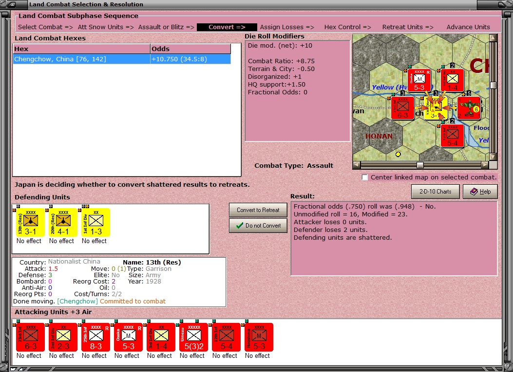Viewport: 513px width, 372px height.
Task: Select the 2nd Inf Div 2-3 attacking unit
Action: click(63, 337)
